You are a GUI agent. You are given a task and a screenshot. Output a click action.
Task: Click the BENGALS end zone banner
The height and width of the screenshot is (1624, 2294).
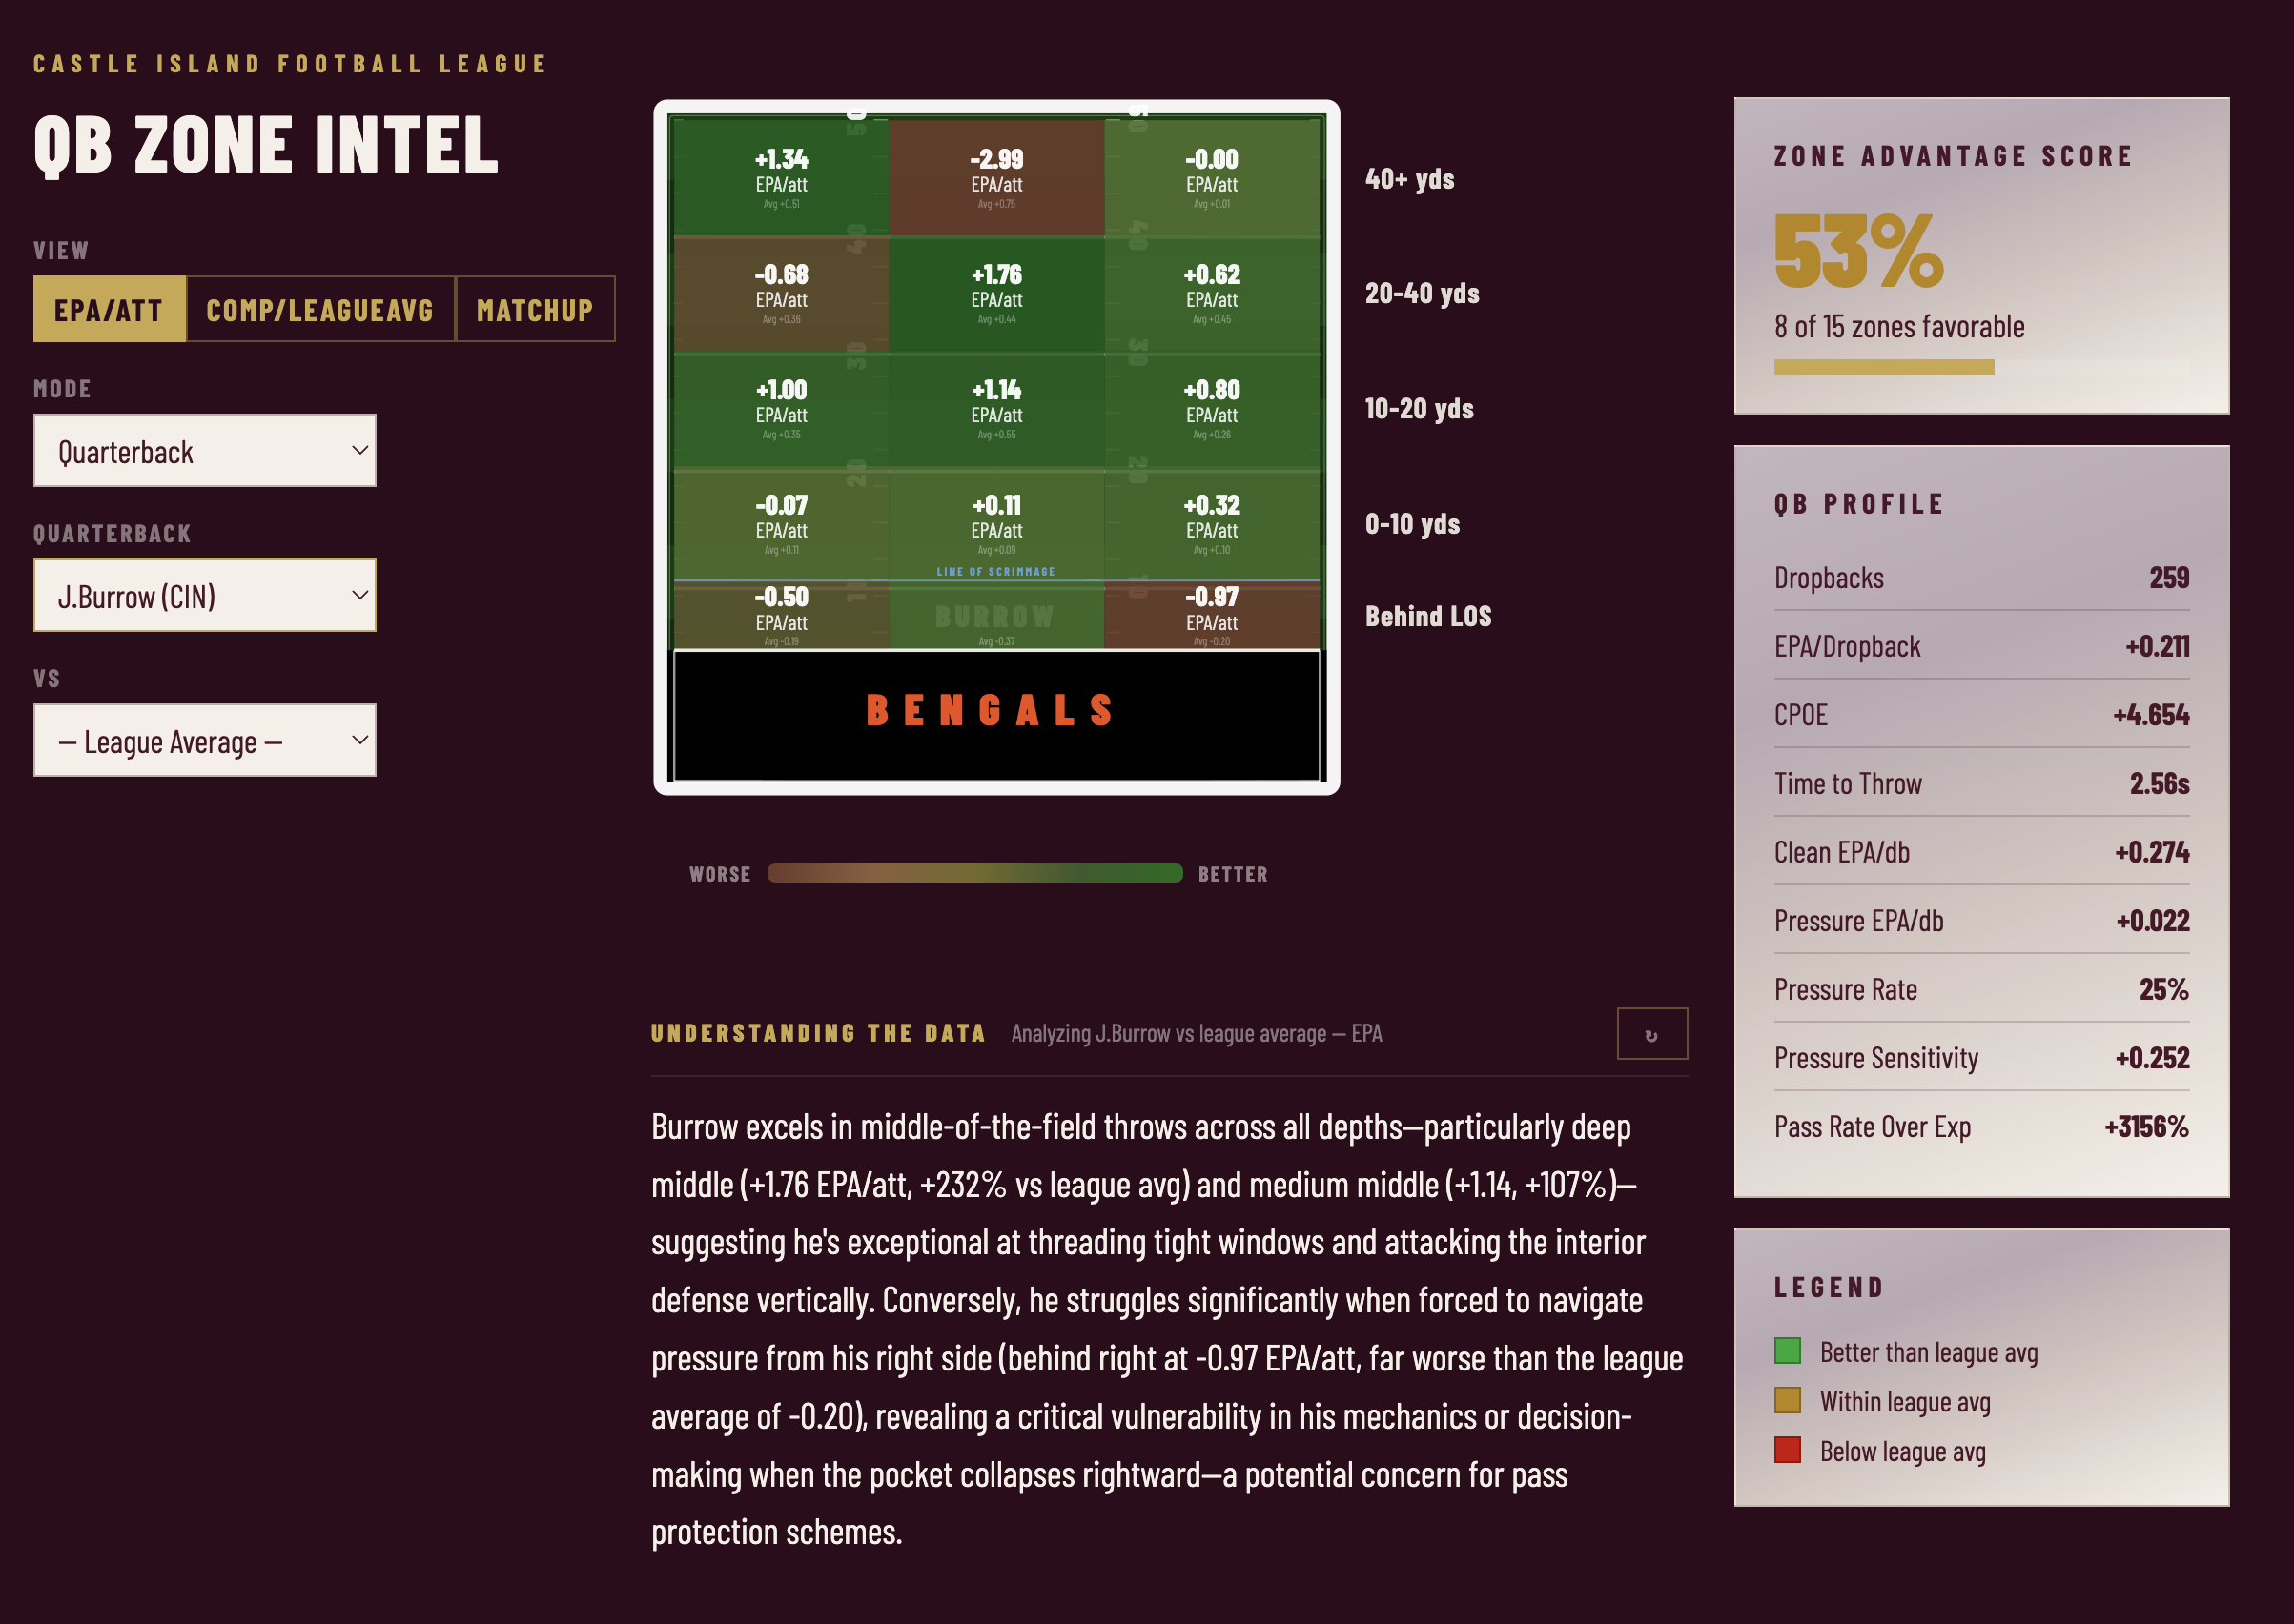click(x=994, y=712)
